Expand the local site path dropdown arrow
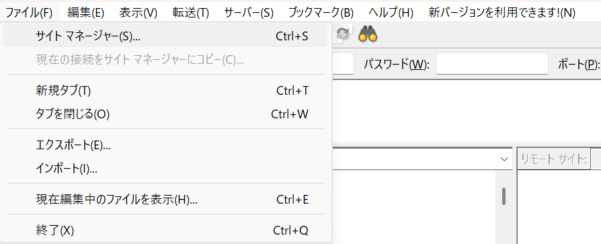This screenshot has width=601, height=244. coord(505,159)
